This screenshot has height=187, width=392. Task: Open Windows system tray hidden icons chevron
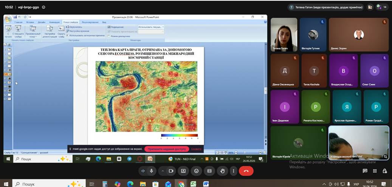tap(324, 184)
